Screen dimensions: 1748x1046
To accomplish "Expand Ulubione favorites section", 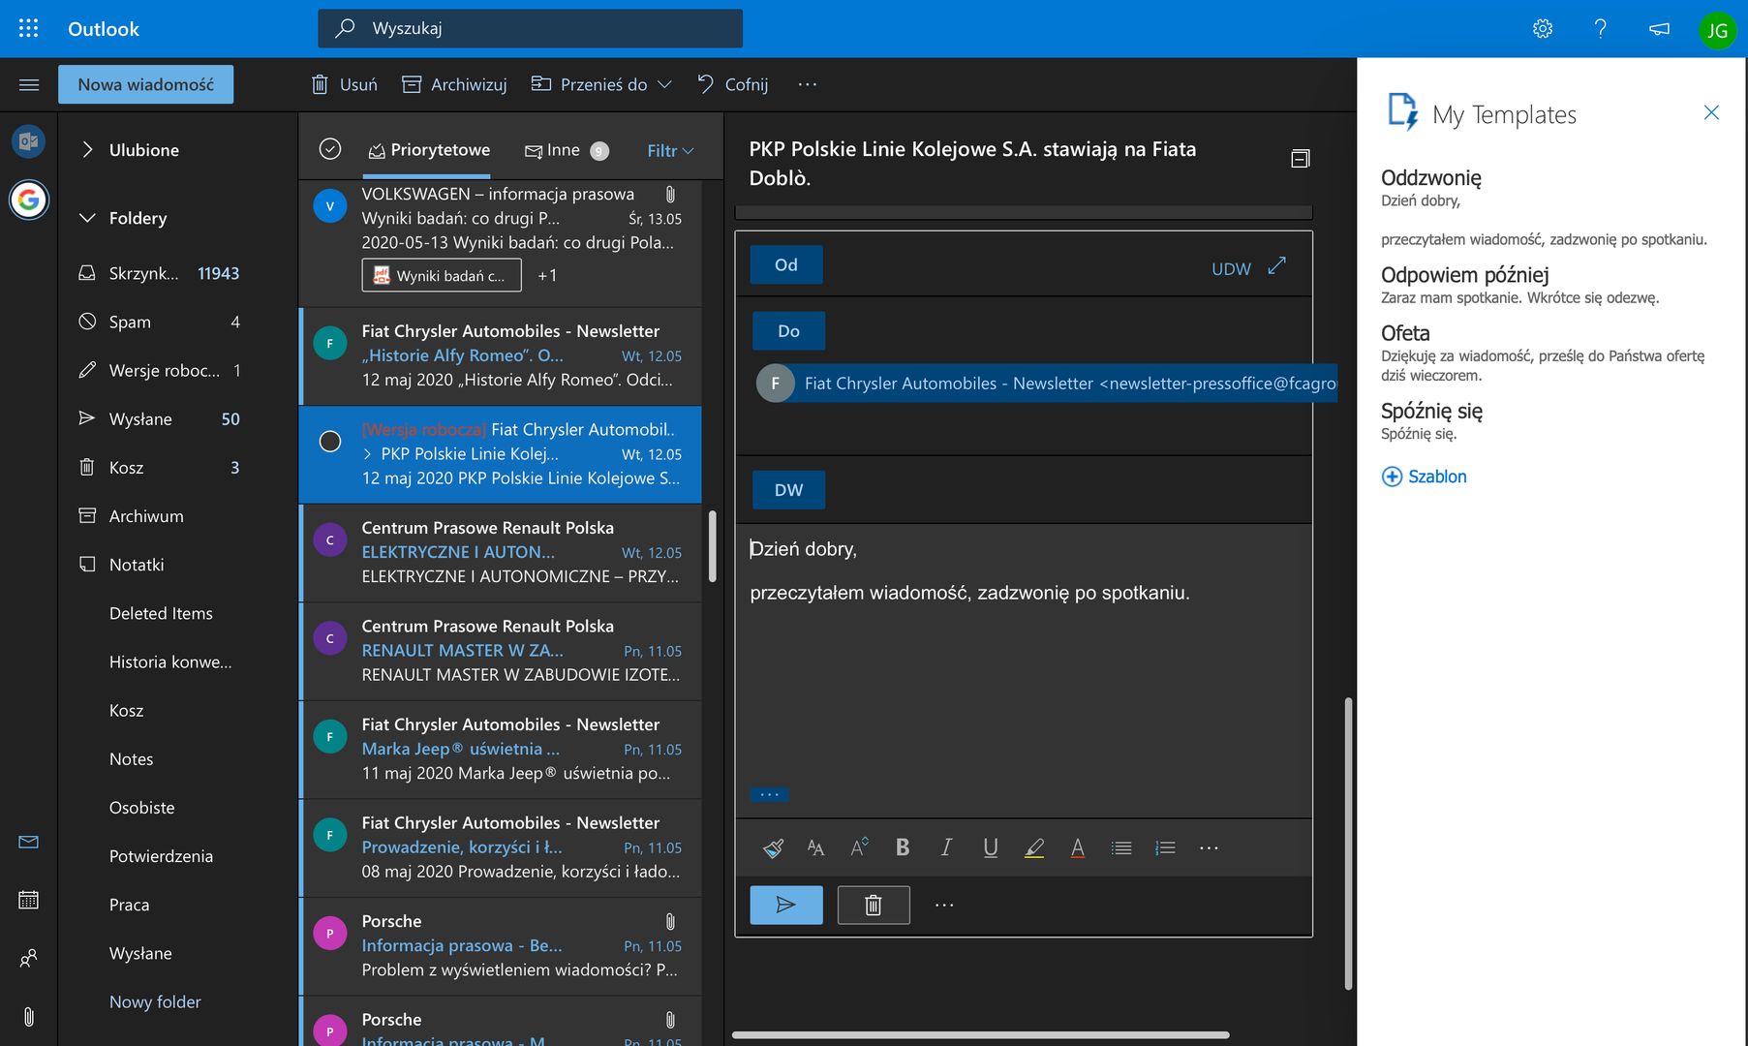I will point(87,149).
